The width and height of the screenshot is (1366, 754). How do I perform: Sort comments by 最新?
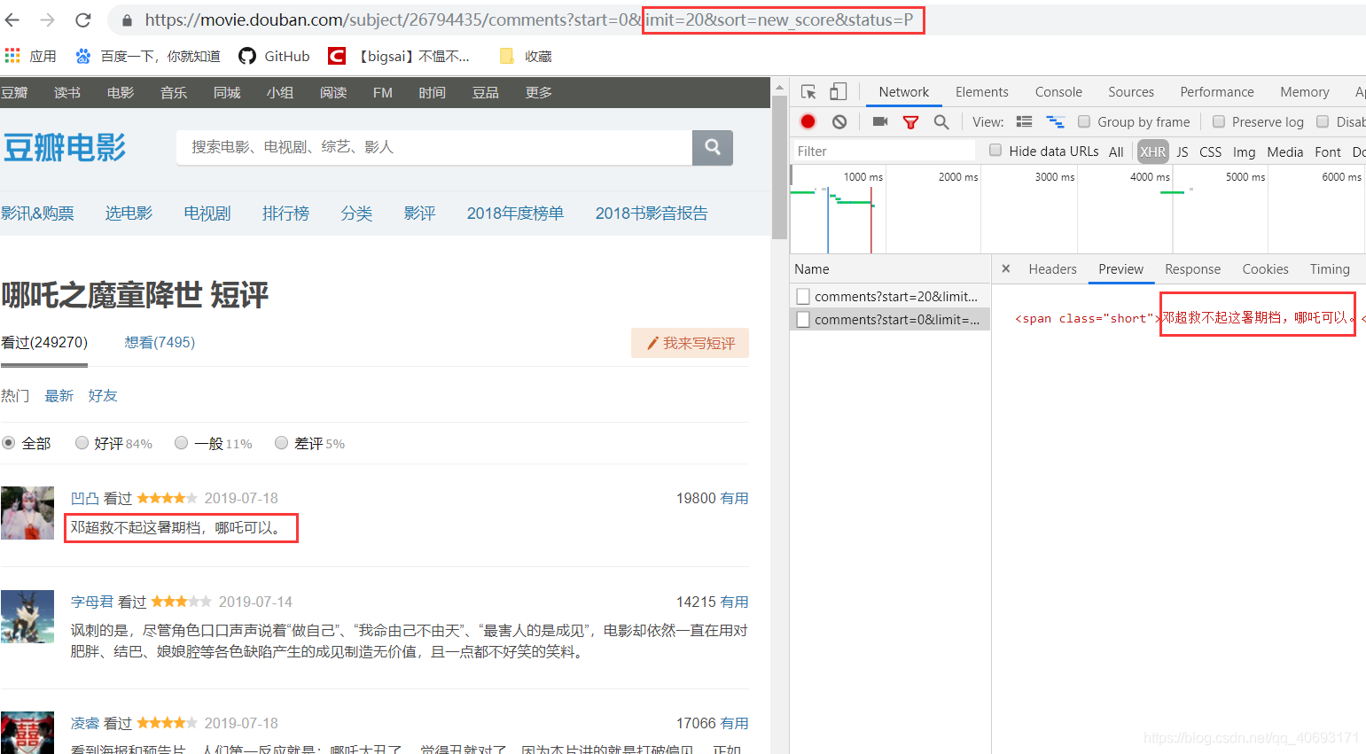tap(59, 395)
